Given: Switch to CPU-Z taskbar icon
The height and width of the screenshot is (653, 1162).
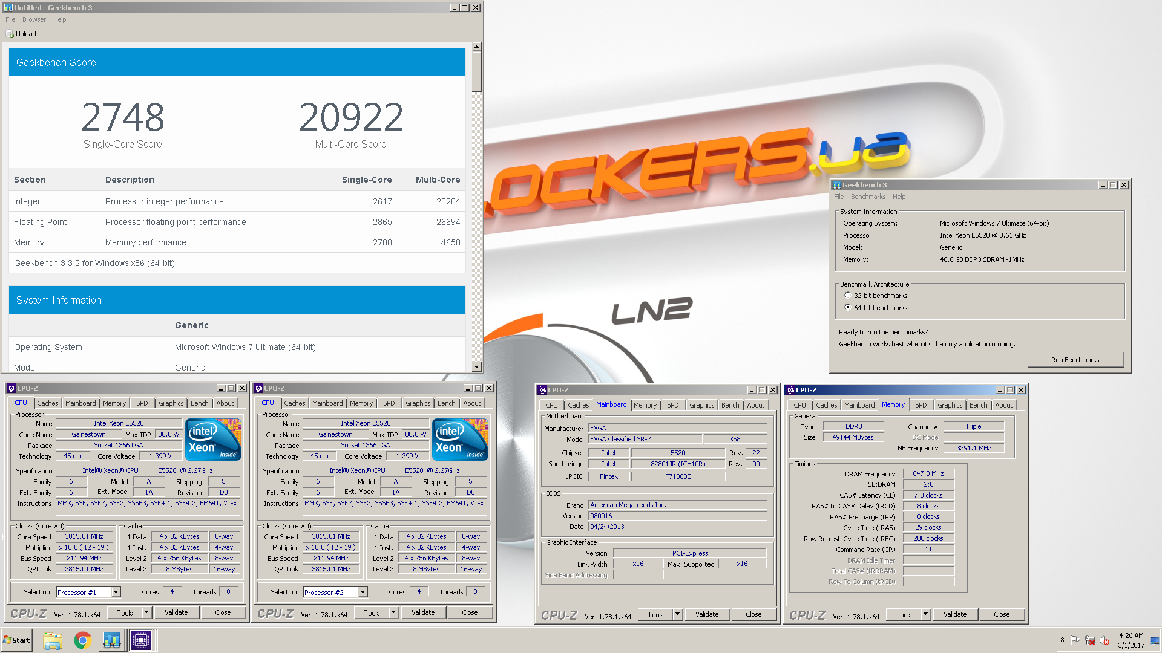Looking at the screenshot, I should click(x=141, y=640).
